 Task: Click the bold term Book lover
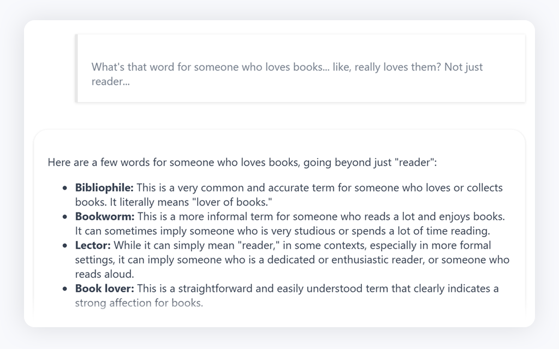pyautogui.click(x=104, y=288)
